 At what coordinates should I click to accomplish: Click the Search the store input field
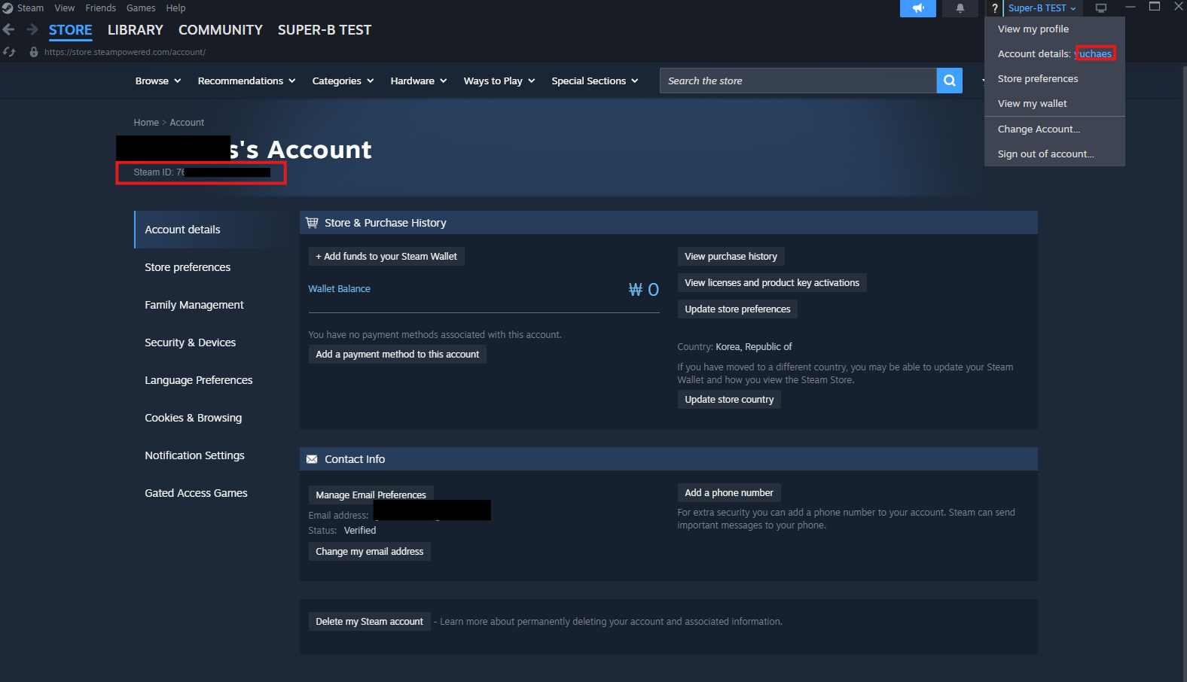pos(798,81)
